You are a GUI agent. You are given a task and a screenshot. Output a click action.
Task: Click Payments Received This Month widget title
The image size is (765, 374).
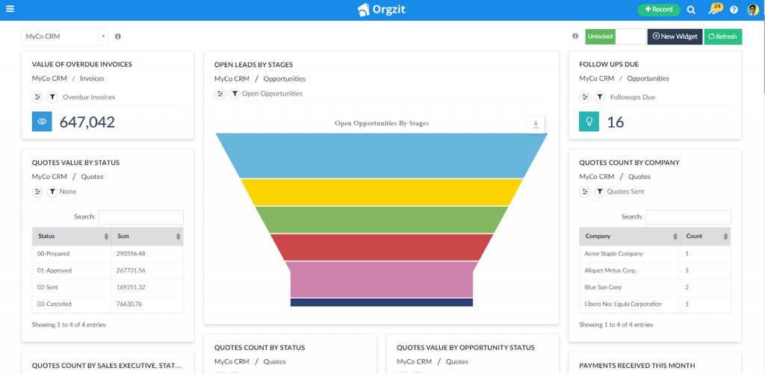point(637,366)
